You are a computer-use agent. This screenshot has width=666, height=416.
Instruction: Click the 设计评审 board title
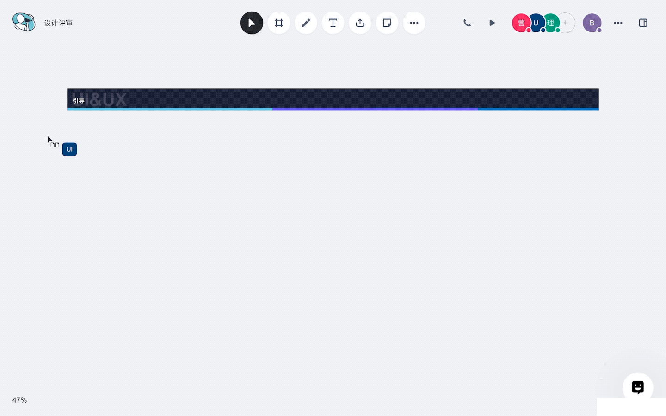click(x=58, y=23)
